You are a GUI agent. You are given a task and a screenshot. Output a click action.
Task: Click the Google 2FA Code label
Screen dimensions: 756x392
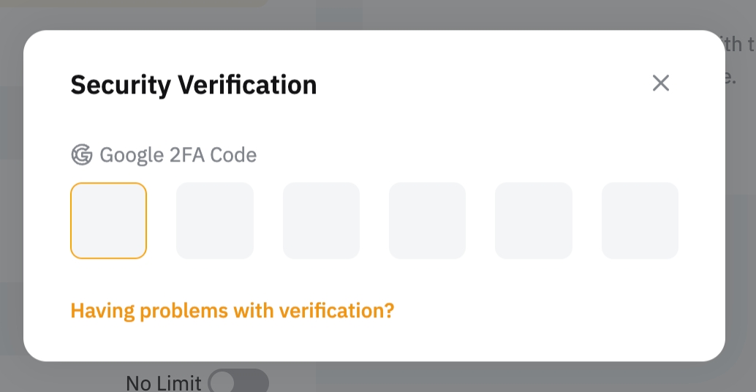(x=178, y=155)
